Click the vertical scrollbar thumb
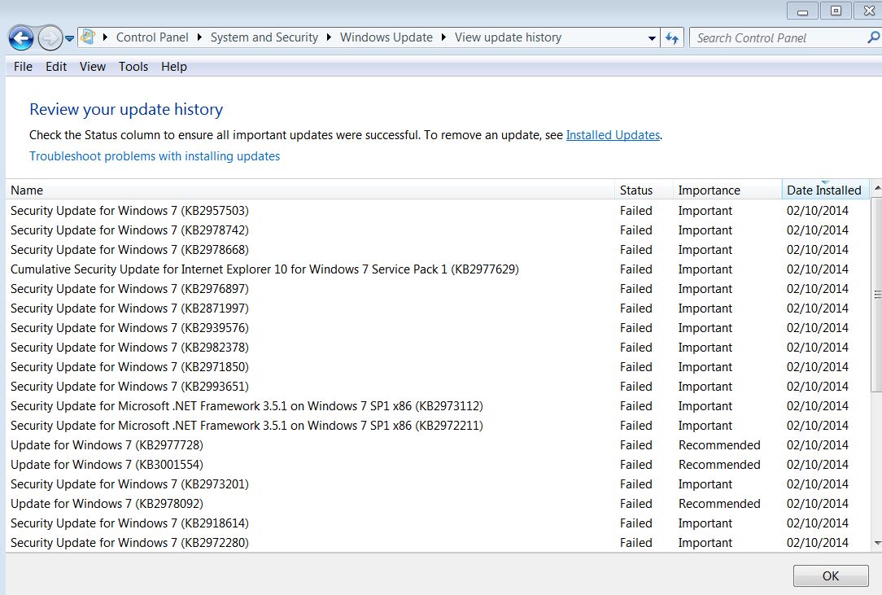882x595 pixels. pyautogui.click(x=876, y=295)
